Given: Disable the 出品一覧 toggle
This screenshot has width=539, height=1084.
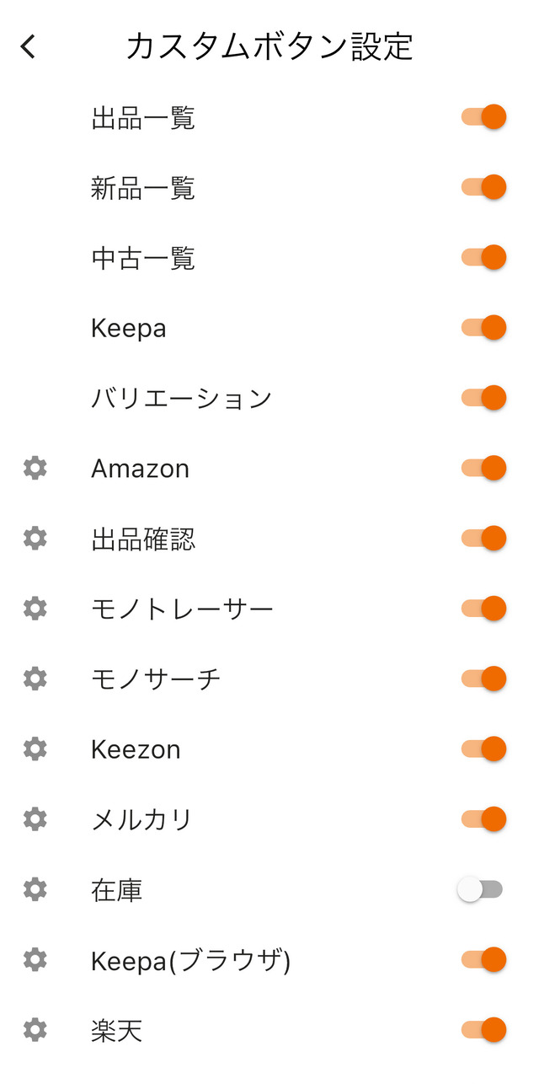Looking at the screenshot, I should (483, 116).
